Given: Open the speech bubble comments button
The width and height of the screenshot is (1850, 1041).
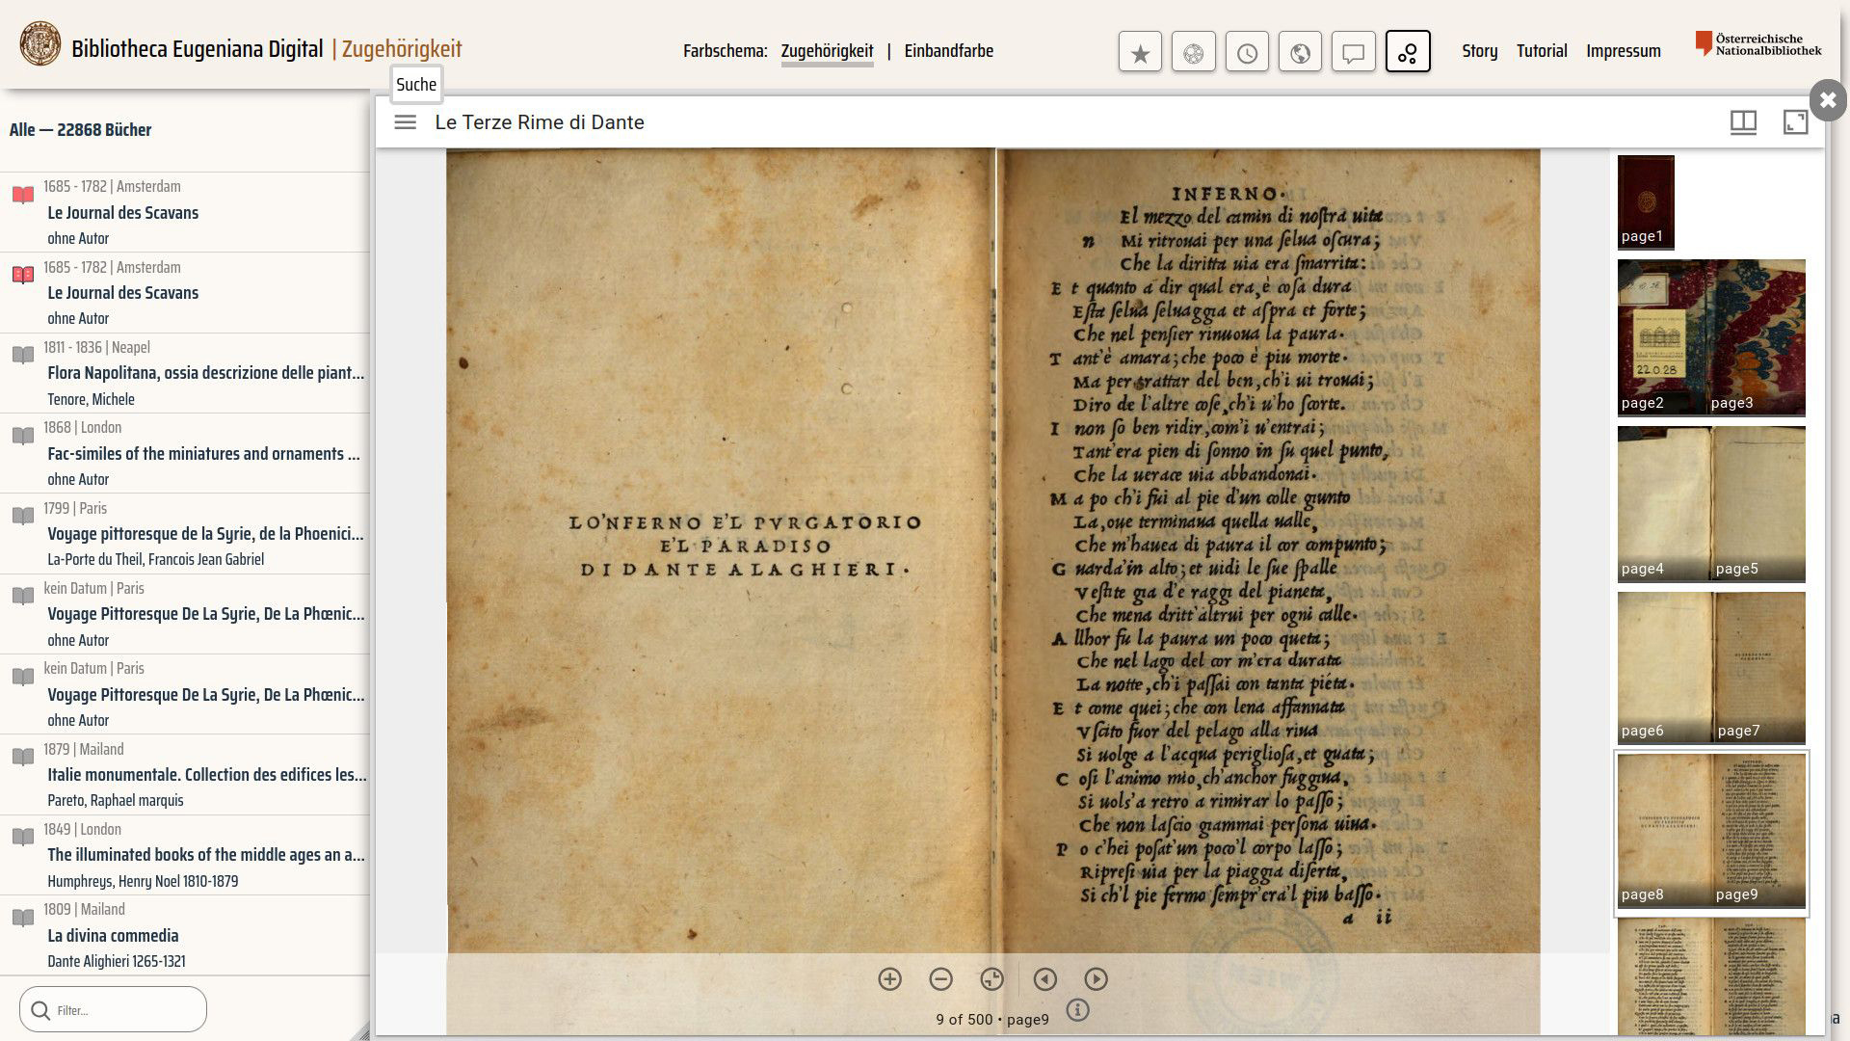Looking at the screenshot, I should 1353,52.
